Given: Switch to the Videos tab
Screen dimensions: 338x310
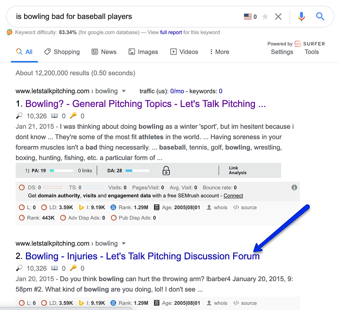Looking at the screenshot, I should click(184, 52).
